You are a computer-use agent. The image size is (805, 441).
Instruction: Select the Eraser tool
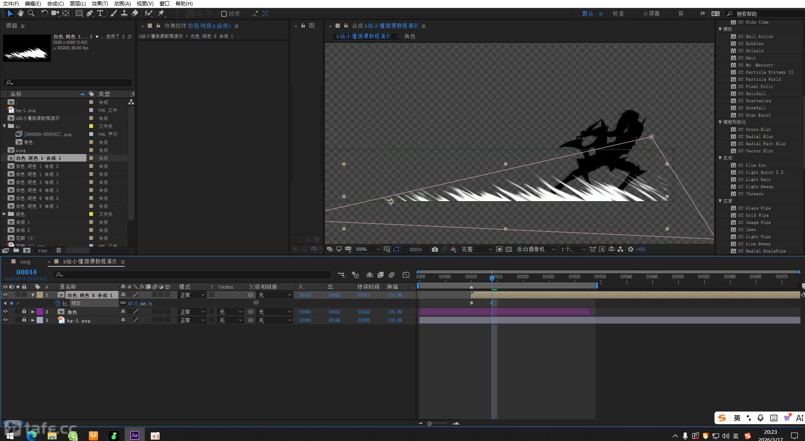(x=135, y=13)
